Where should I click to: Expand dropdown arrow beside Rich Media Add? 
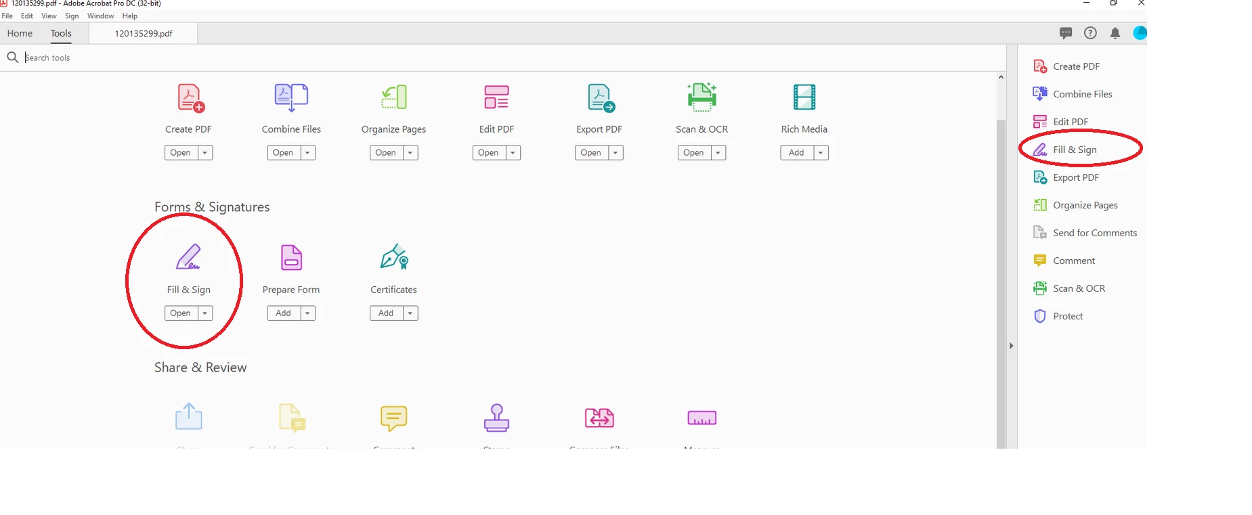click(x=821, y=153)
